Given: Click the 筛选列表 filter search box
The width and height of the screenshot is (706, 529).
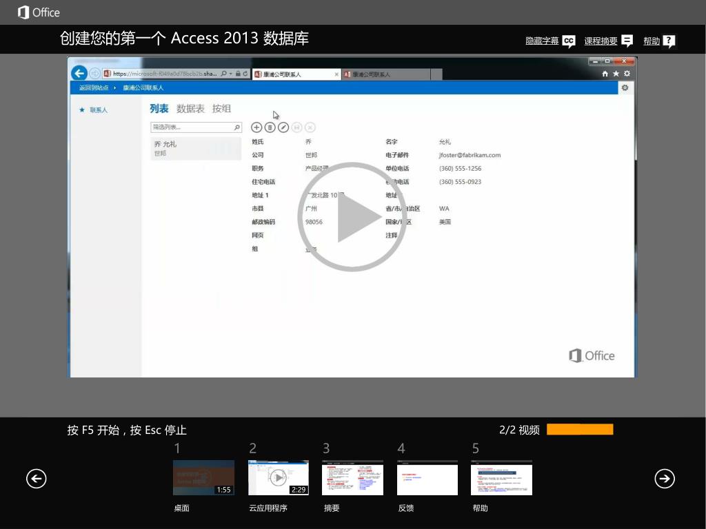Looking at the screenshot, I should point(196,127).
